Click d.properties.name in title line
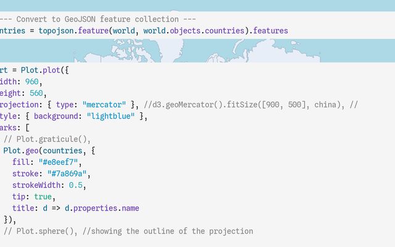395x247 pixels. pyautogui.click(x=99, y=208)
